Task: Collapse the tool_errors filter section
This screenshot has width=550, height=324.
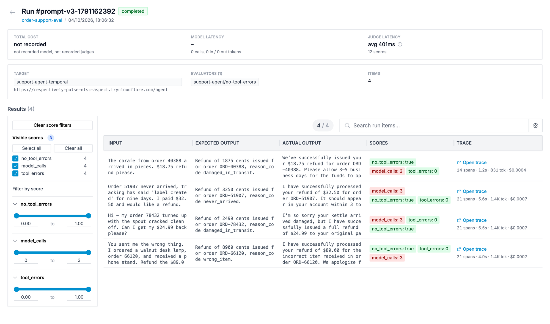Action: click(x=15, y=278)
